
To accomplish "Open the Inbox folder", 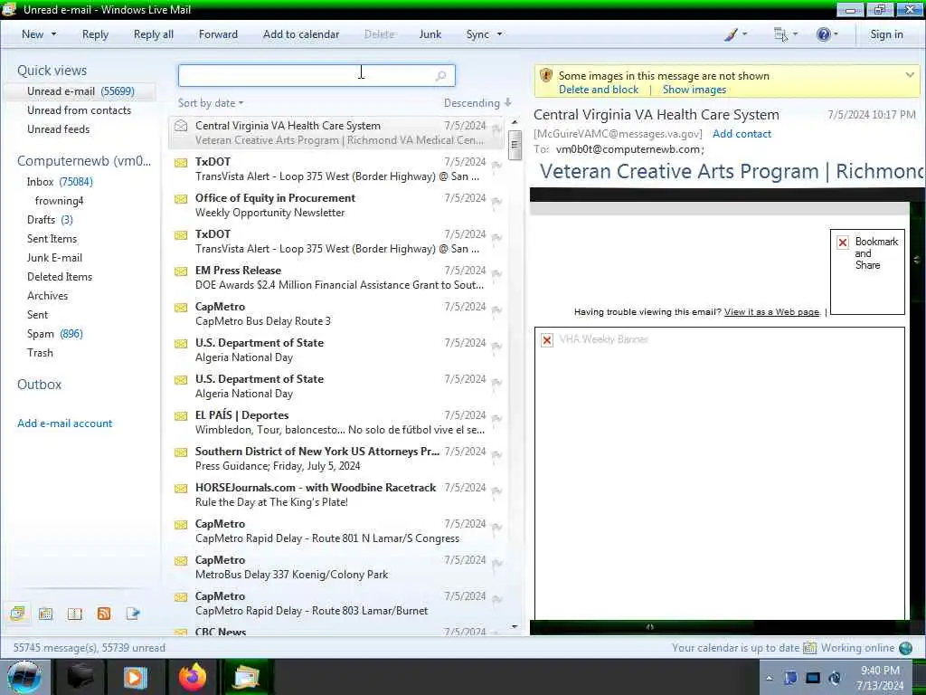I will click(60, 182).
